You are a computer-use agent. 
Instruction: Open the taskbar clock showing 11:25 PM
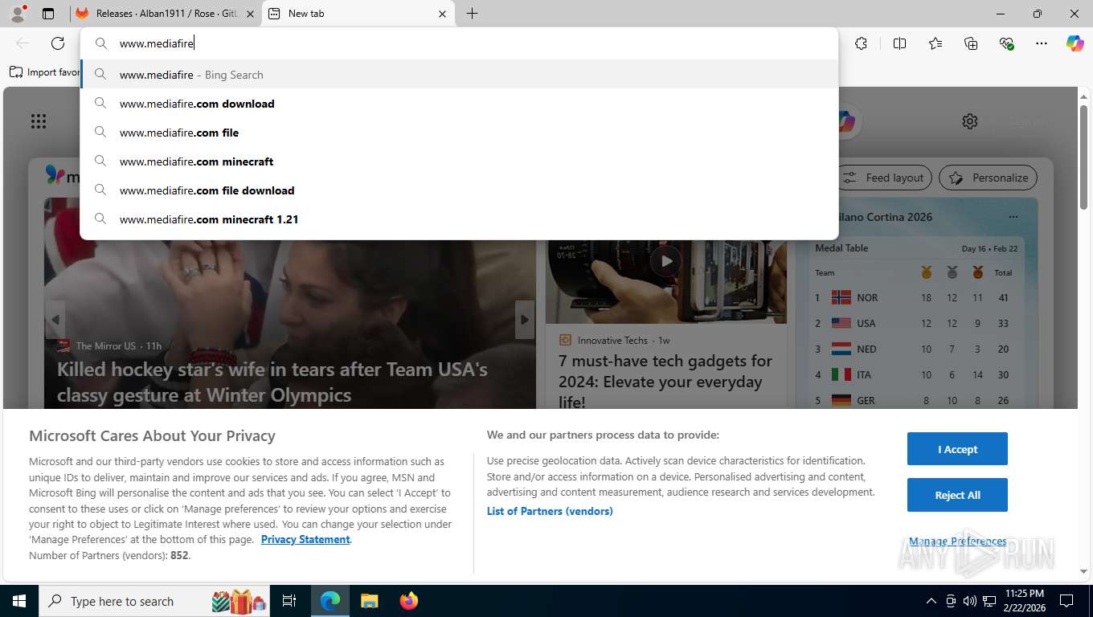coord(1024,601)
